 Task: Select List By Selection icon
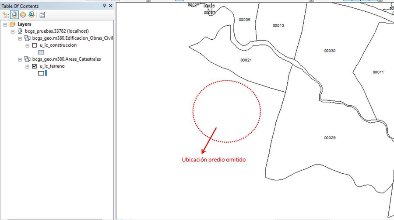[x=32, y=15]
